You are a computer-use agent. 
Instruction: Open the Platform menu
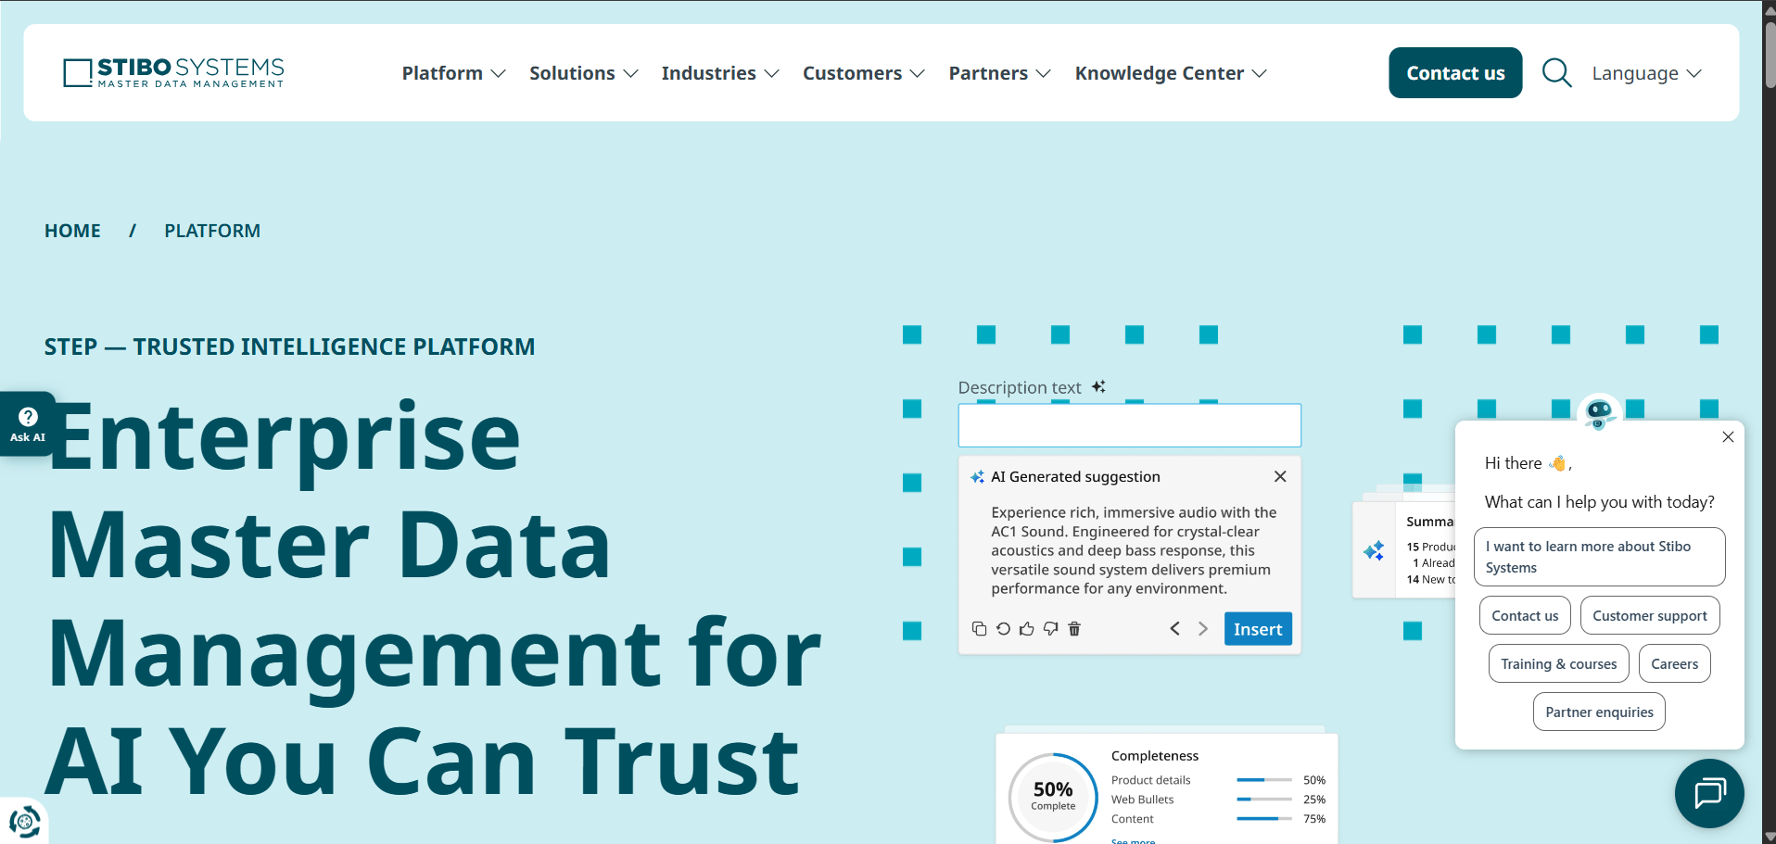[453, 73]
